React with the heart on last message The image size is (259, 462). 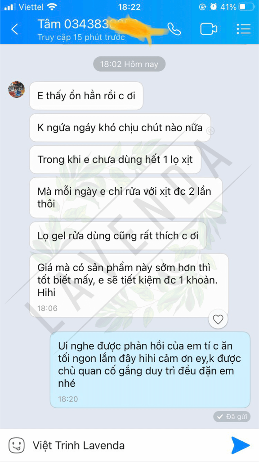click(218, 319)
